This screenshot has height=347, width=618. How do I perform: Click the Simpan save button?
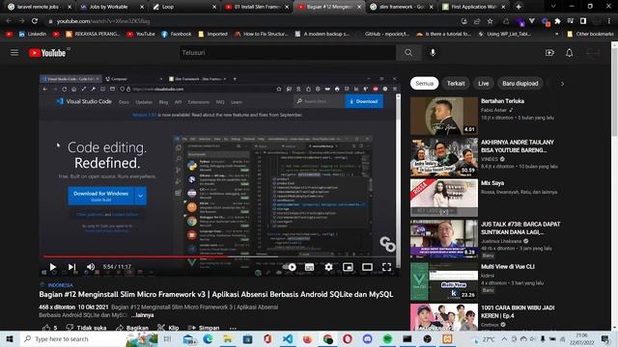tap(204, 328)
